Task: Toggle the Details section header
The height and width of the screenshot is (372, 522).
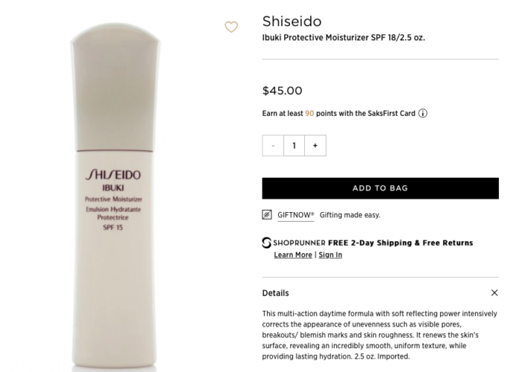Action: tap(380, 293)
